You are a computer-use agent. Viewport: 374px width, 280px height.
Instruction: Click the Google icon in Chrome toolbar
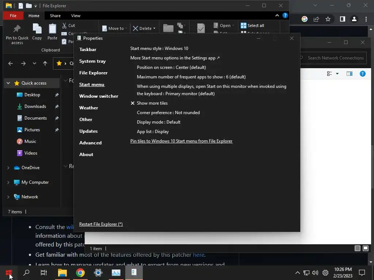click(x=305, y=19)
